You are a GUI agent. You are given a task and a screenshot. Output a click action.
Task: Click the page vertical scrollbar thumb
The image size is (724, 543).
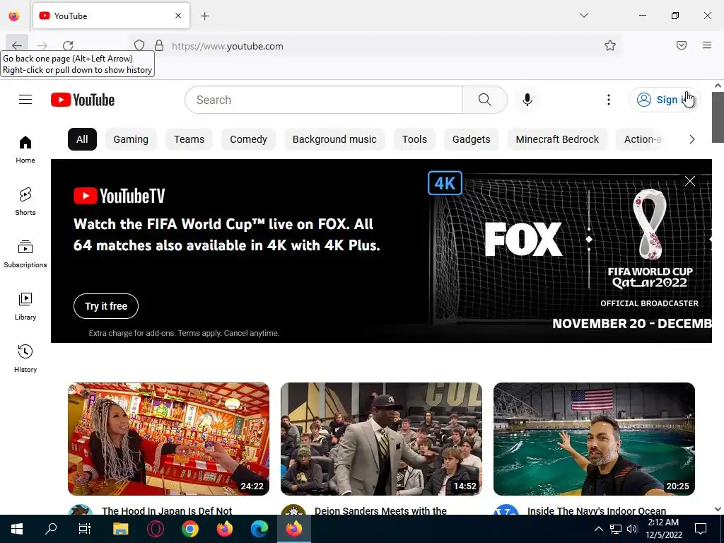tap(718, 117)
